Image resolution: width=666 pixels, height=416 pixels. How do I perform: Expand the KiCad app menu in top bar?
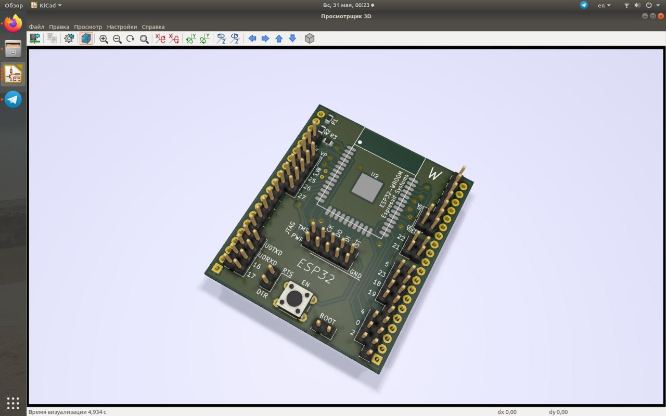point(46,5)
